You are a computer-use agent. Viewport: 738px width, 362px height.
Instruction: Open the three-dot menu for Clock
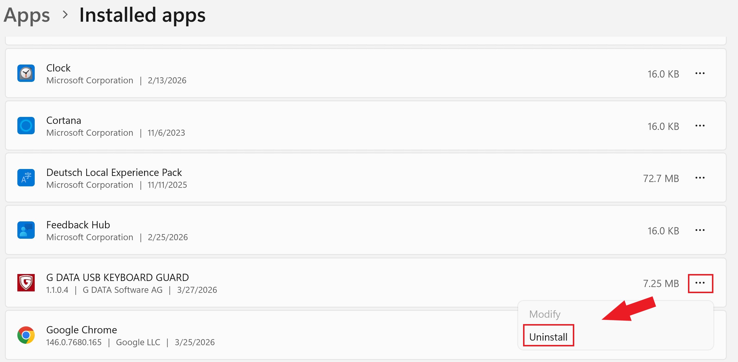coord(700,73)
